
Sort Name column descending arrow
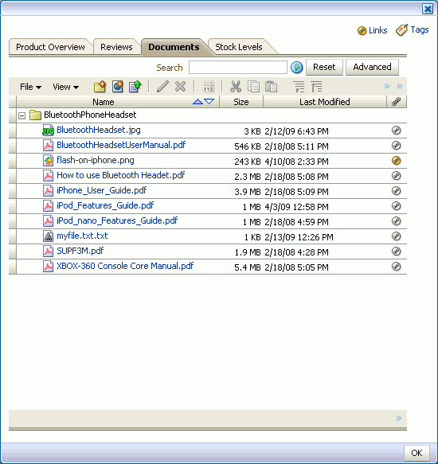coord(209,102)
